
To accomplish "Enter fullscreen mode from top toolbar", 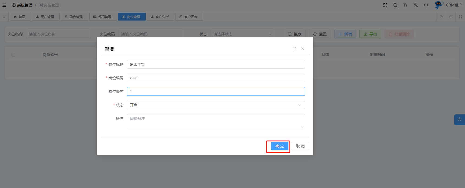I will click(385, 5).
